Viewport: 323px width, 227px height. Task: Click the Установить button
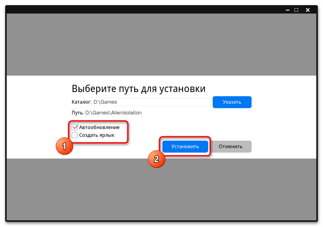point(185,146)
